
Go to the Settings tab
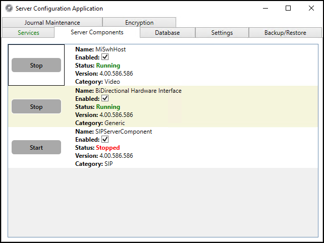coord(222,33)
